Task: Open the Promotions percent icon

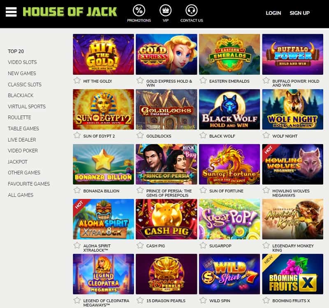Action: click(139, 10)
